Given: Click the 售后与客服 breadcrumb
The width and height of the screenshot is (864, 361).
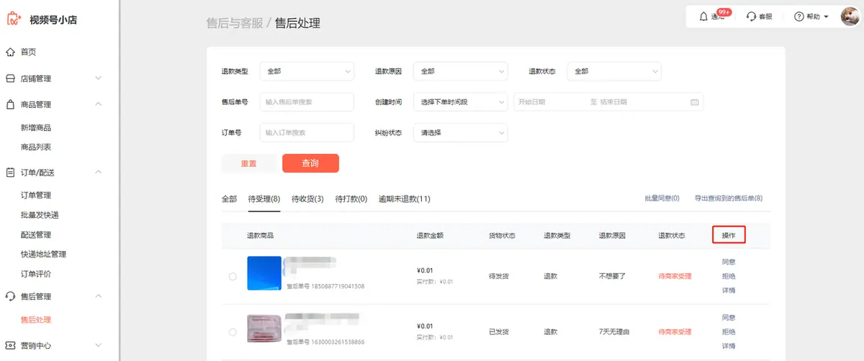Looking at the screenshot, I should pos(235,23).
